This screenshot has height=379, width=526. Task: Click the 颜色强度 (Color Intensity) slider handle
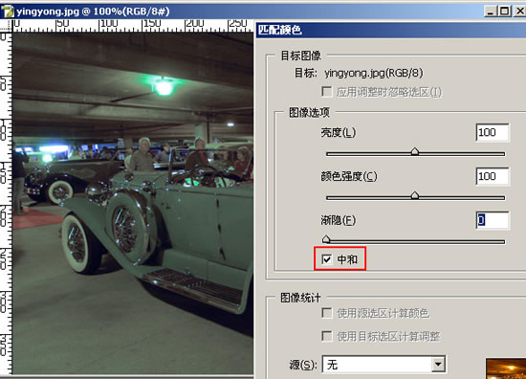tap(415, 195)
